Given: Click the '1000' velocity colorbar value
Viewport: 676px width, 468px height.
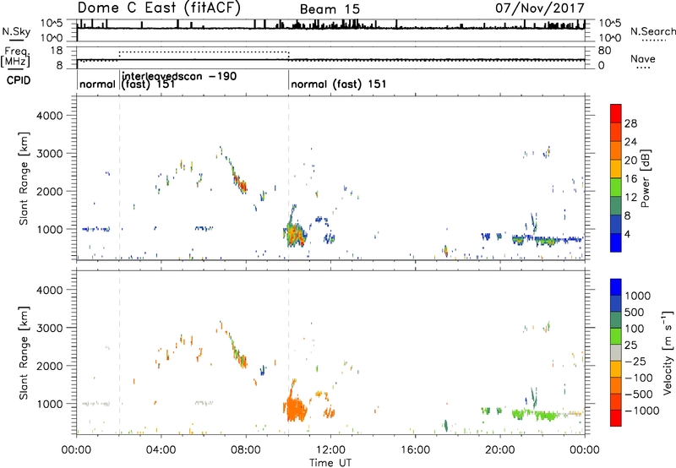Looking at the screenshot, I should [x=638, y=296].
